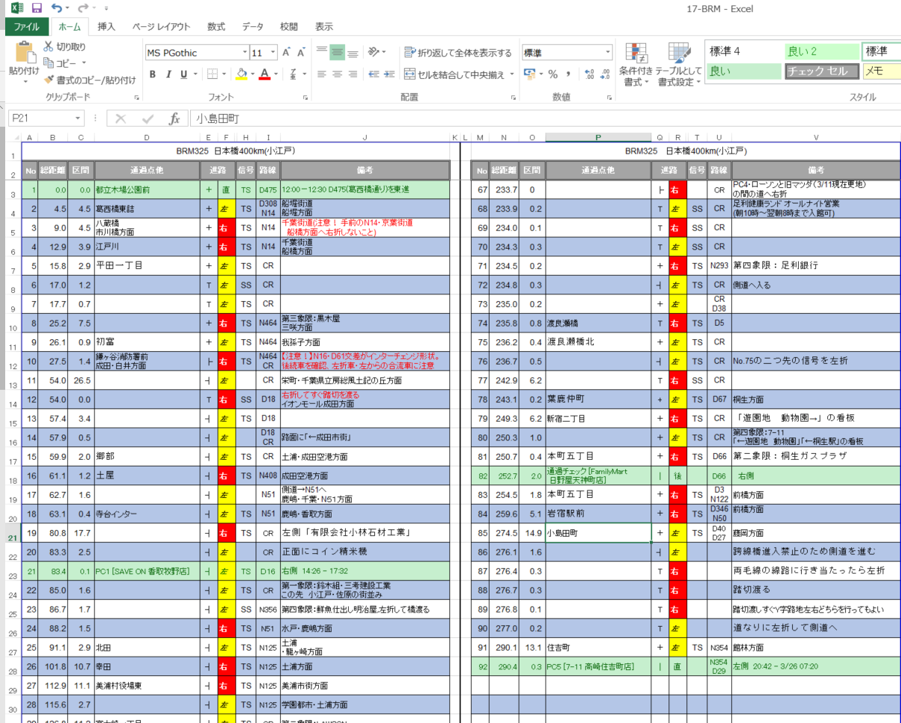Open the merge cells dropdown arrow
This screenshot has width=901, height=723.
point(511,75)
